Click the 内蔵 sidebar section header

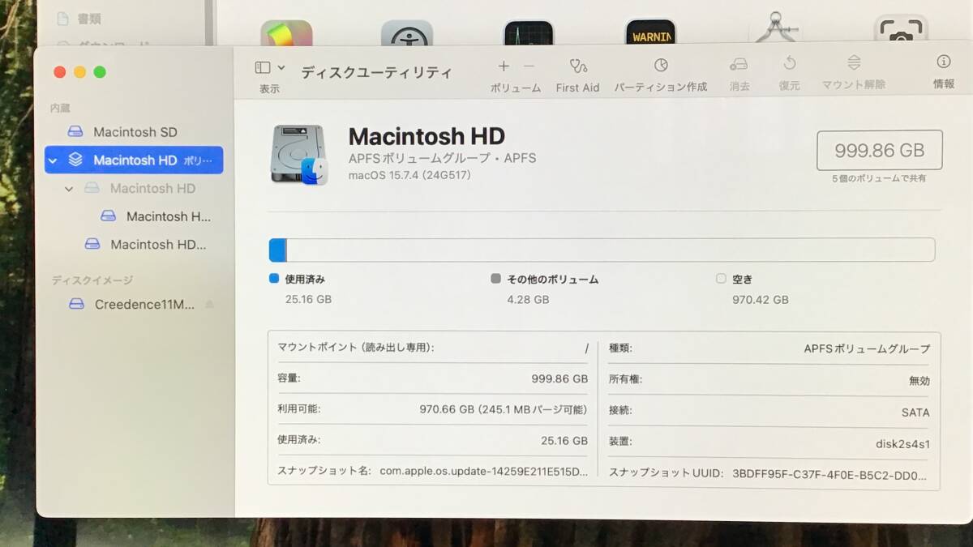(x=60, y=108)
